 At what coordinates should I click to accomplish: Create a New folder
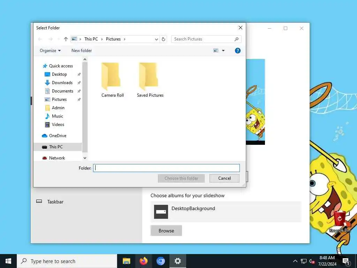click(x=82, y=51)
